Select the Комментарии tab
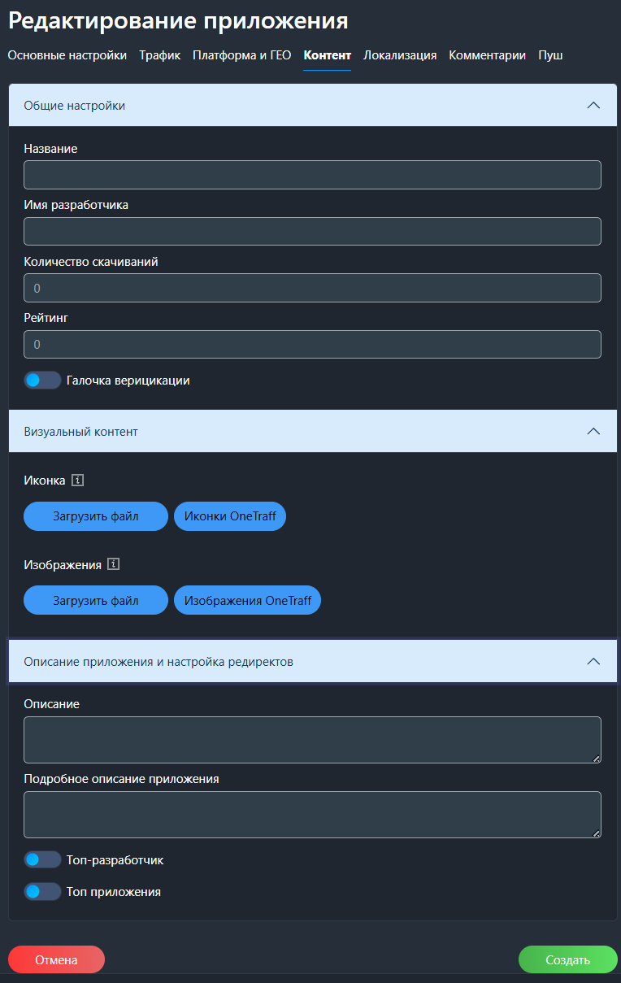Screen dimensions: 621x983 [488, 55]
